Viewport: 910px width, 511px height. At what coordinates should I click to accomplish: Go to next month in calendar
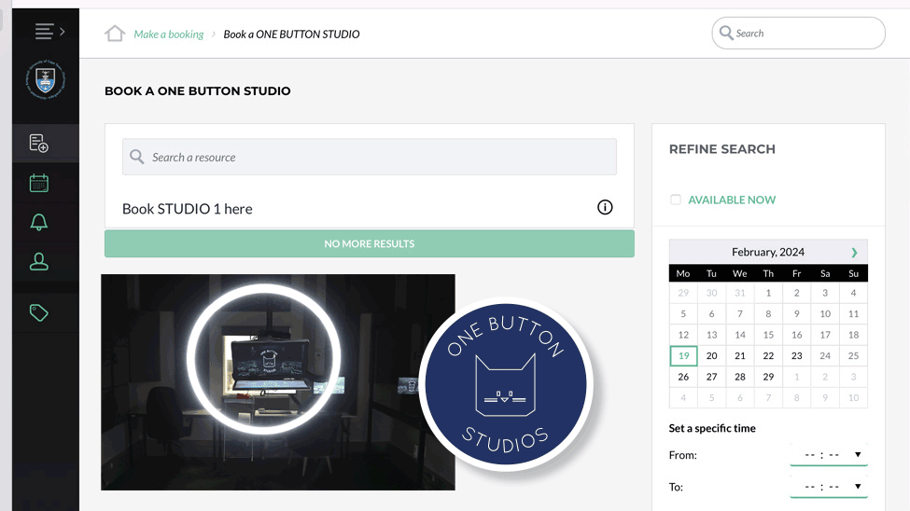click(853, 252)
